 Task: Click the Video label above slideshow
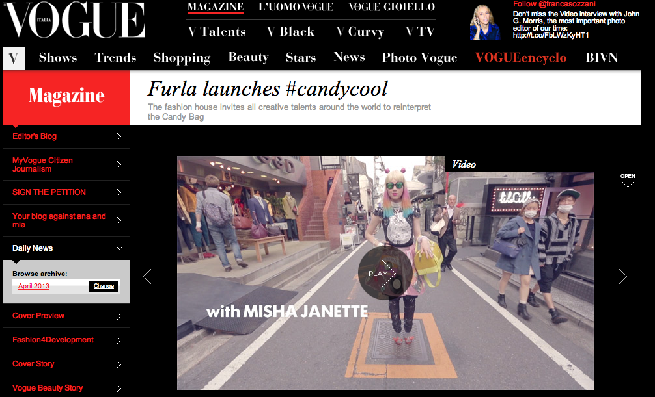tap(464, 164)
